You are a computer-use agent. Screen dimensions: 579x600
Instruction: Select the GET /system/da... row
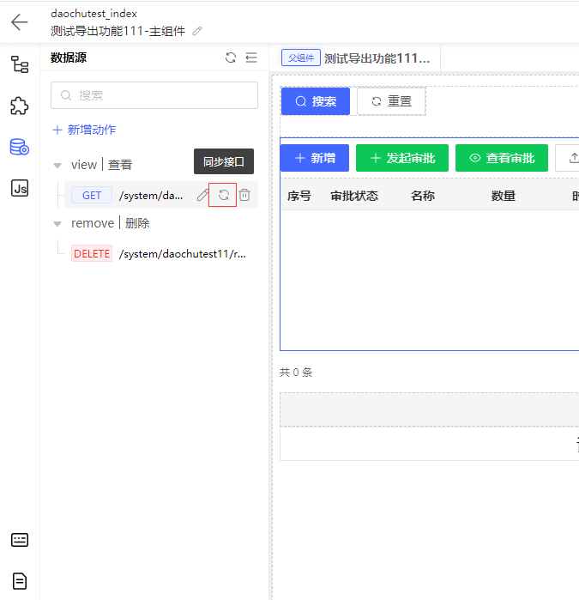click(161, 195)
